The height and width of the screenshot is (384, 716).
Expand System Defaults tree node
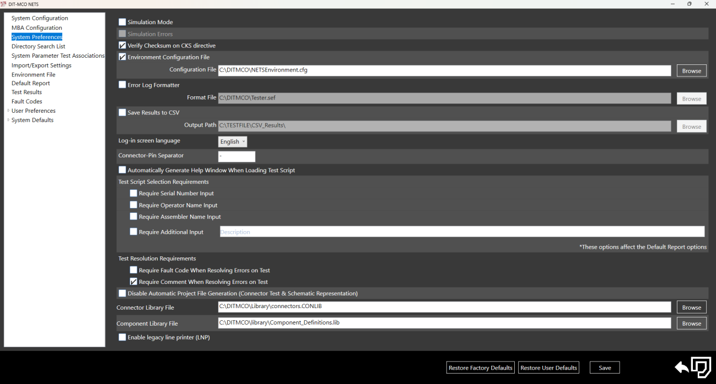tap(8, 120)
